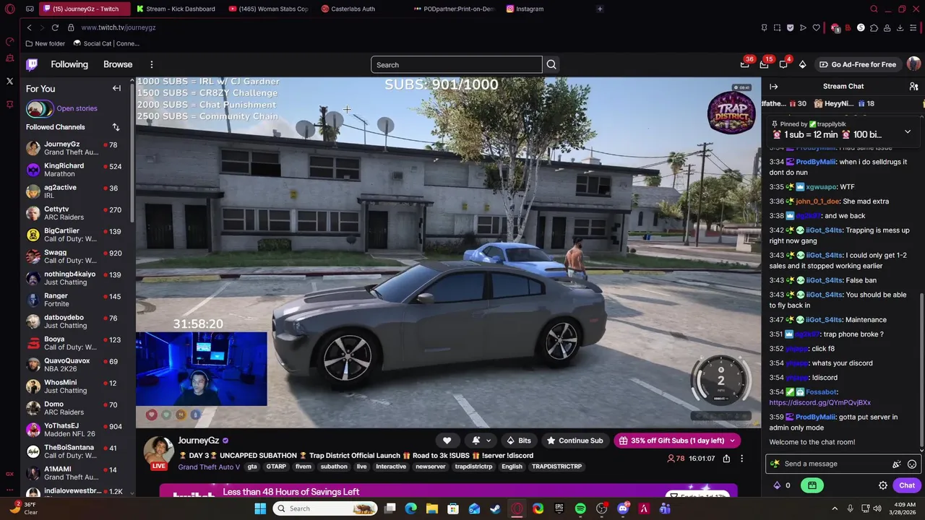Screen dimensions: 925x520
Task: Open Opera downloads icon
Action: (900, 27)
